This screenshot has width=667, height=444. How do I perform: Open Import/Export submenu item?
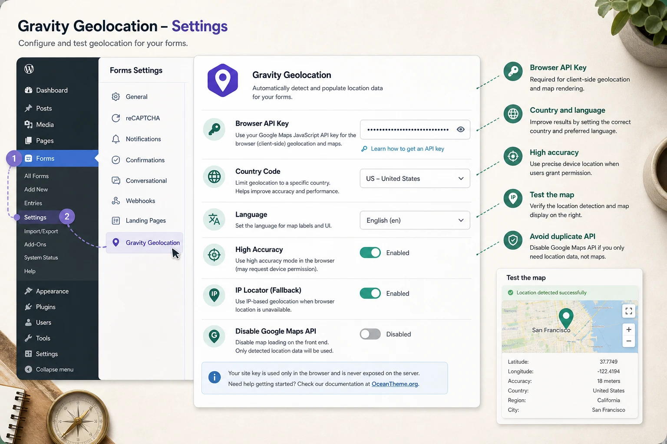41,231
